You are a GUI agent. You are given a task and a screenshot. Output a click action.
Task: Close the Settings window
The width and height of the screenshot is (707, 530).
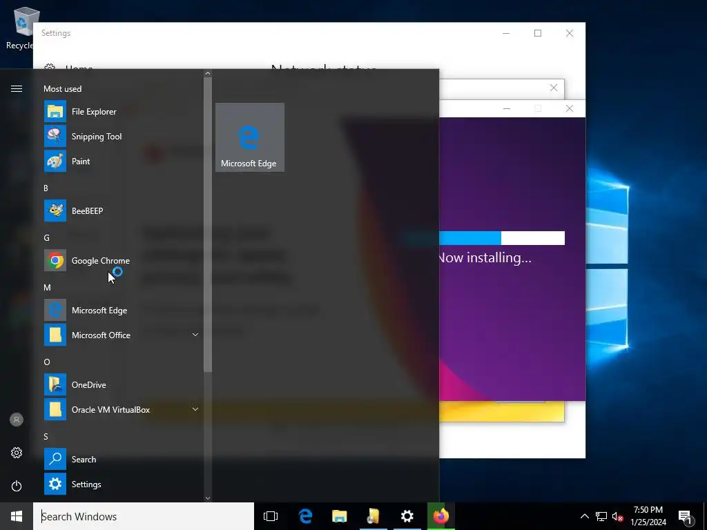coord(570,33)
